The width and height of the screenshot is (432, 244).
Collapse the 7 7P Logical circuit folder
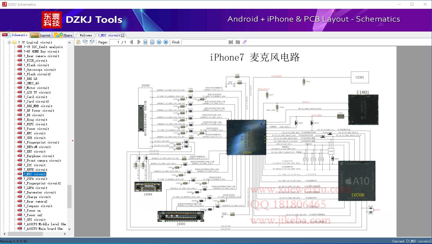[9, 42]
